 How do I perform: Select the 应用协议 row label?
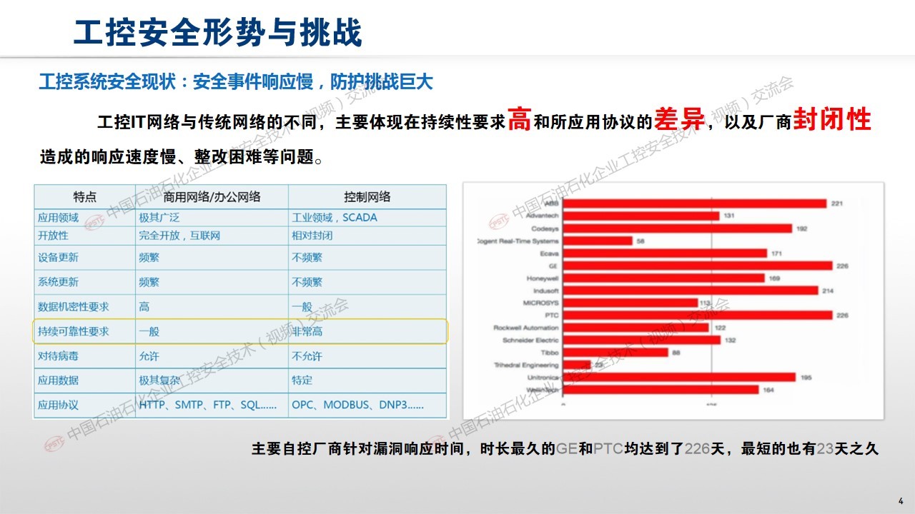click(59, 405)
